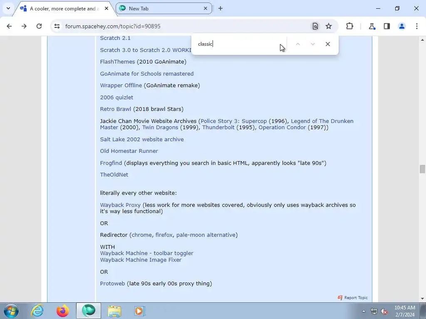
Task: Open a new tab with plus button
Action: 220,8
